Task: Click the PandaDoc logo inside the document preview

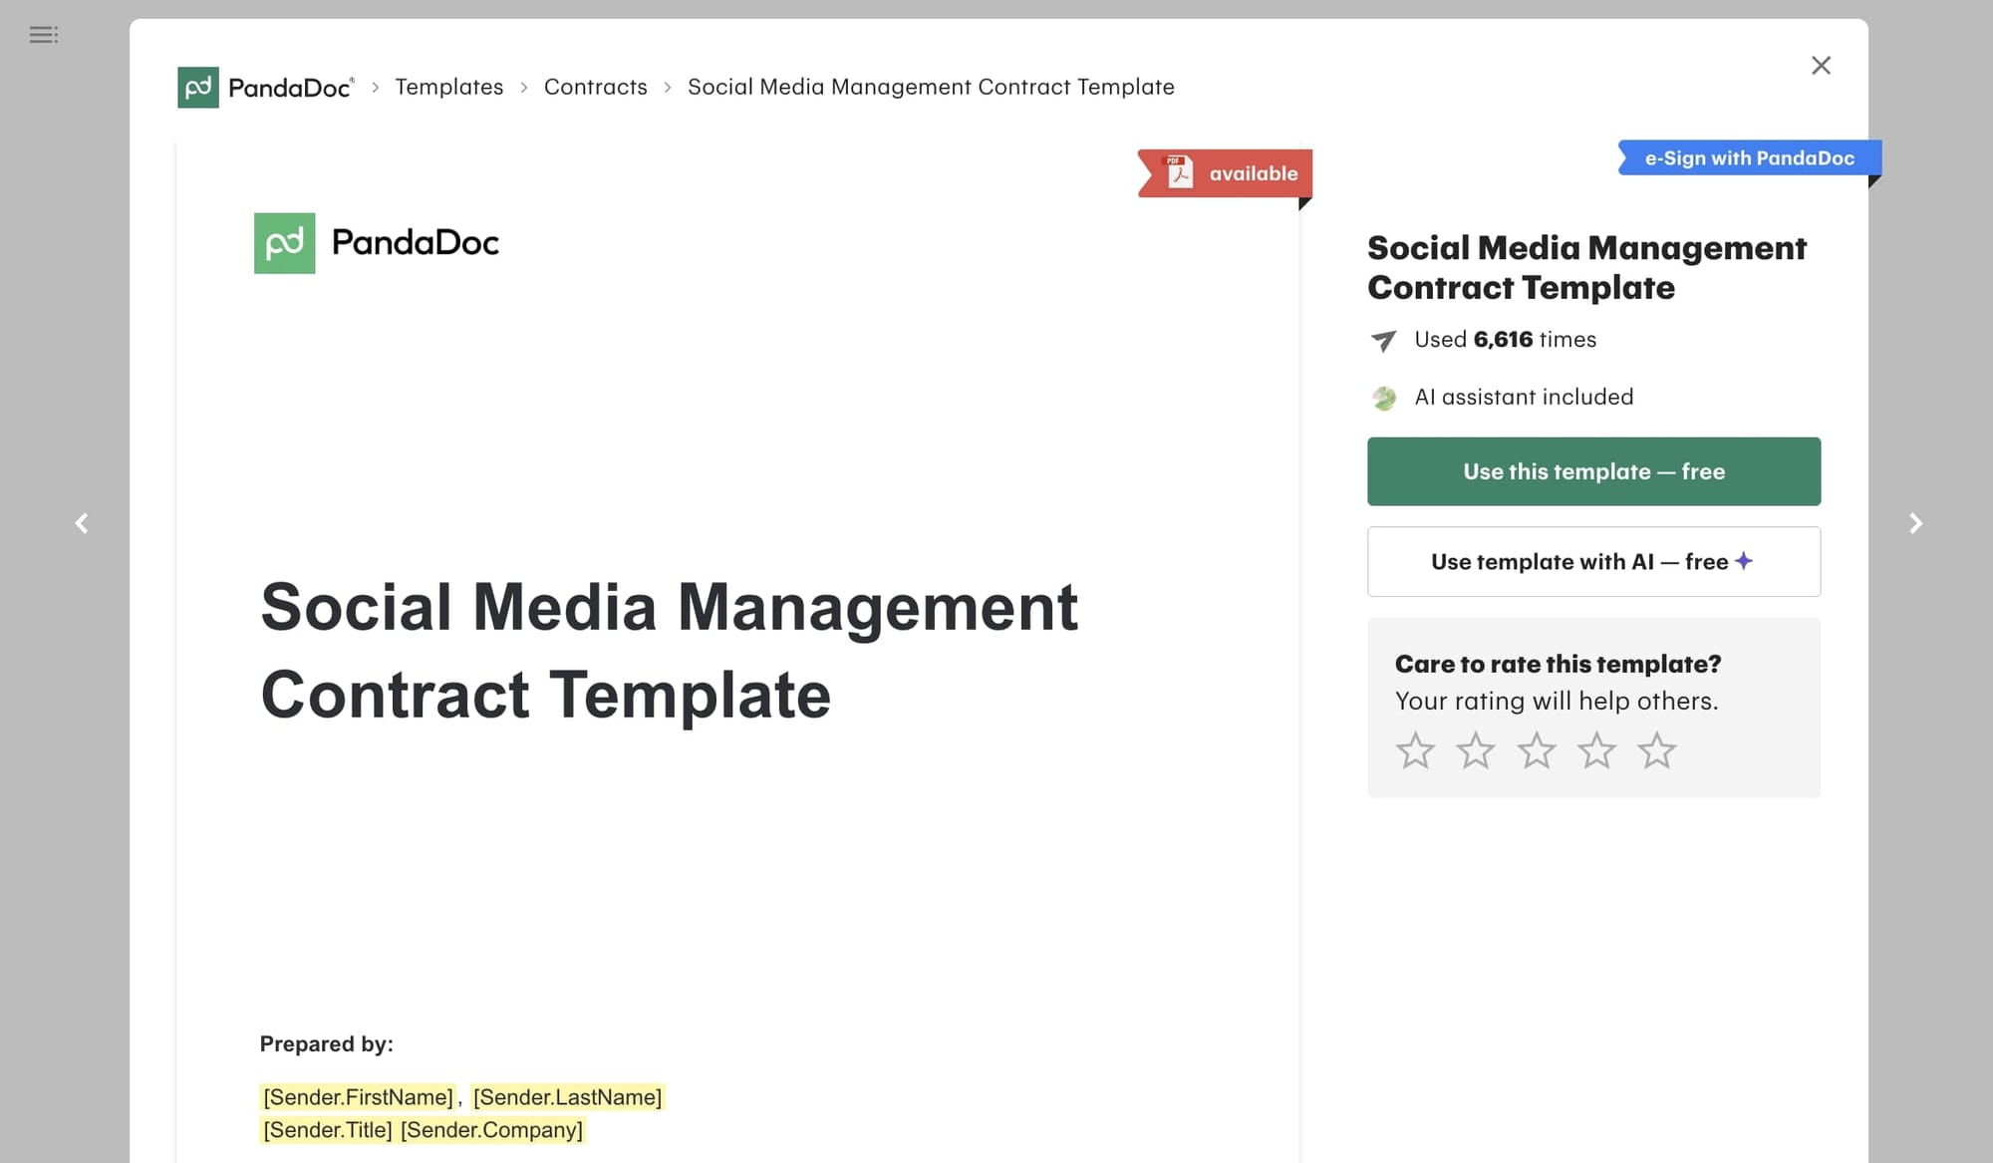Action: [377, 242]
